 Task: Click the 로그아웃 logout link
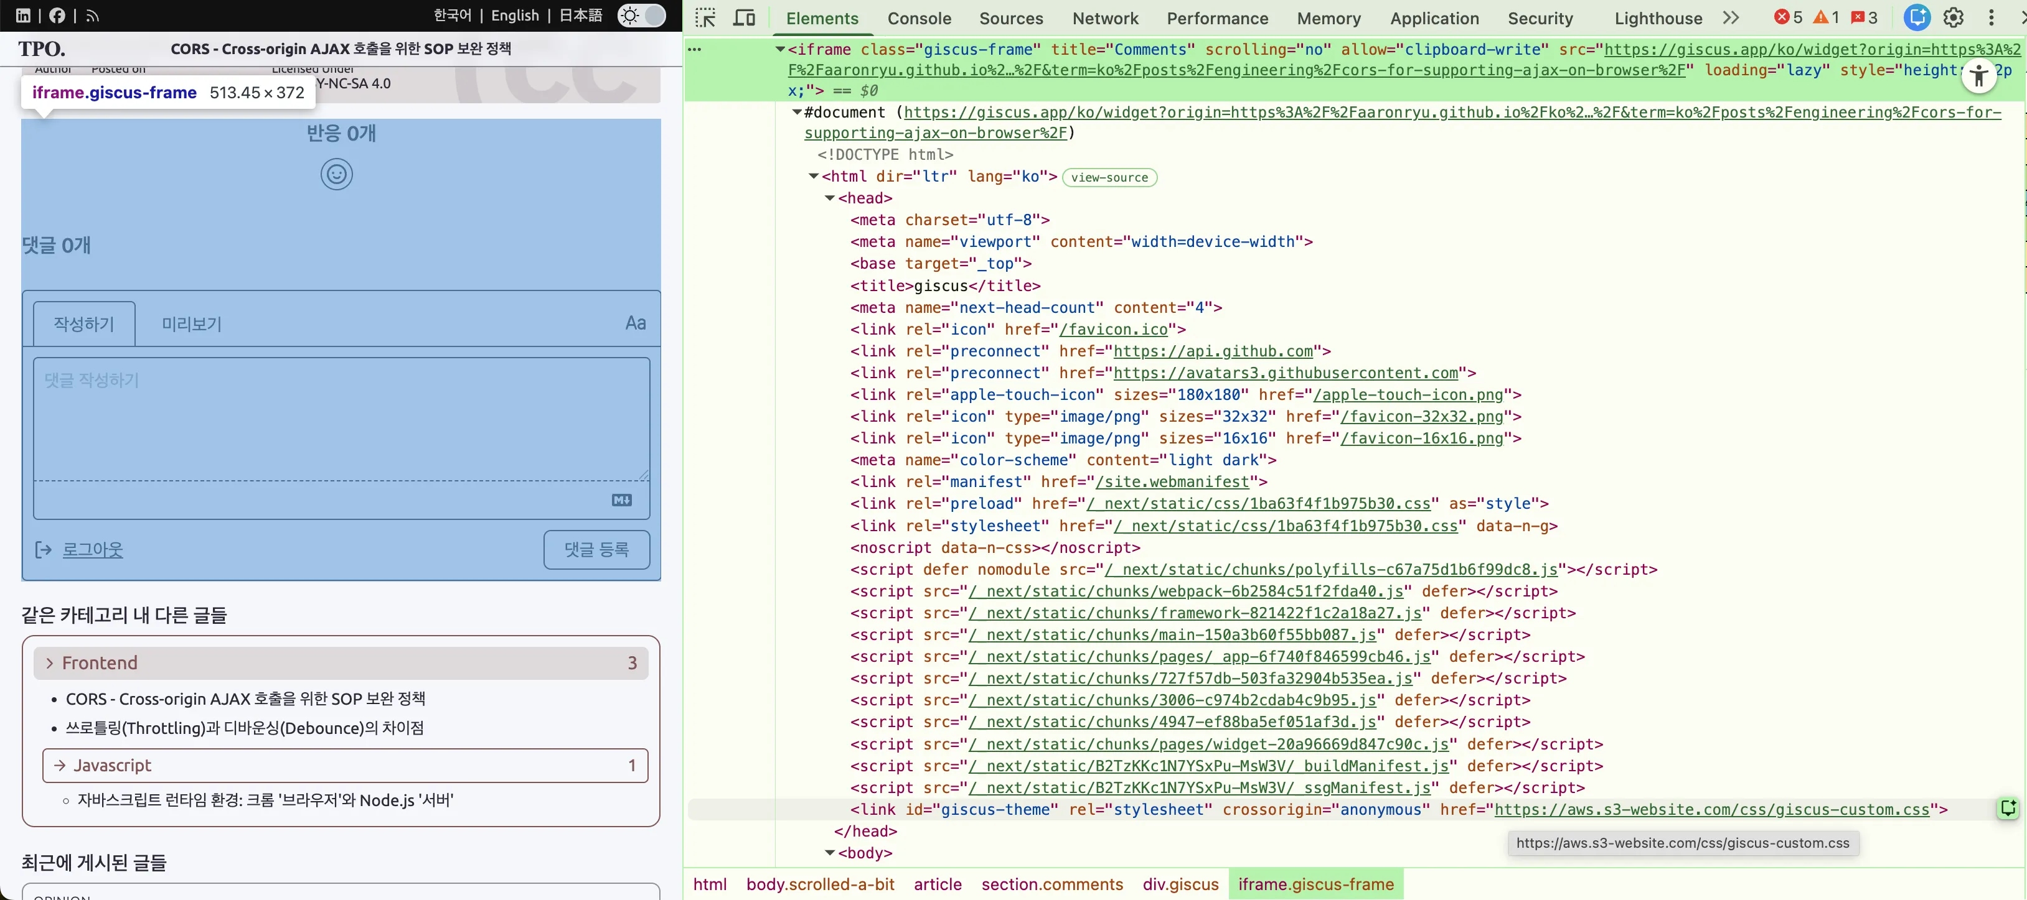93,549
